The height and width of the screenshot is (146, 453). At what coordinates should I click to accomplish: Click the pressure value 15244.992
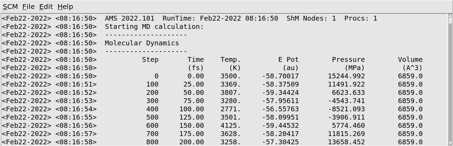click(346, 76)
